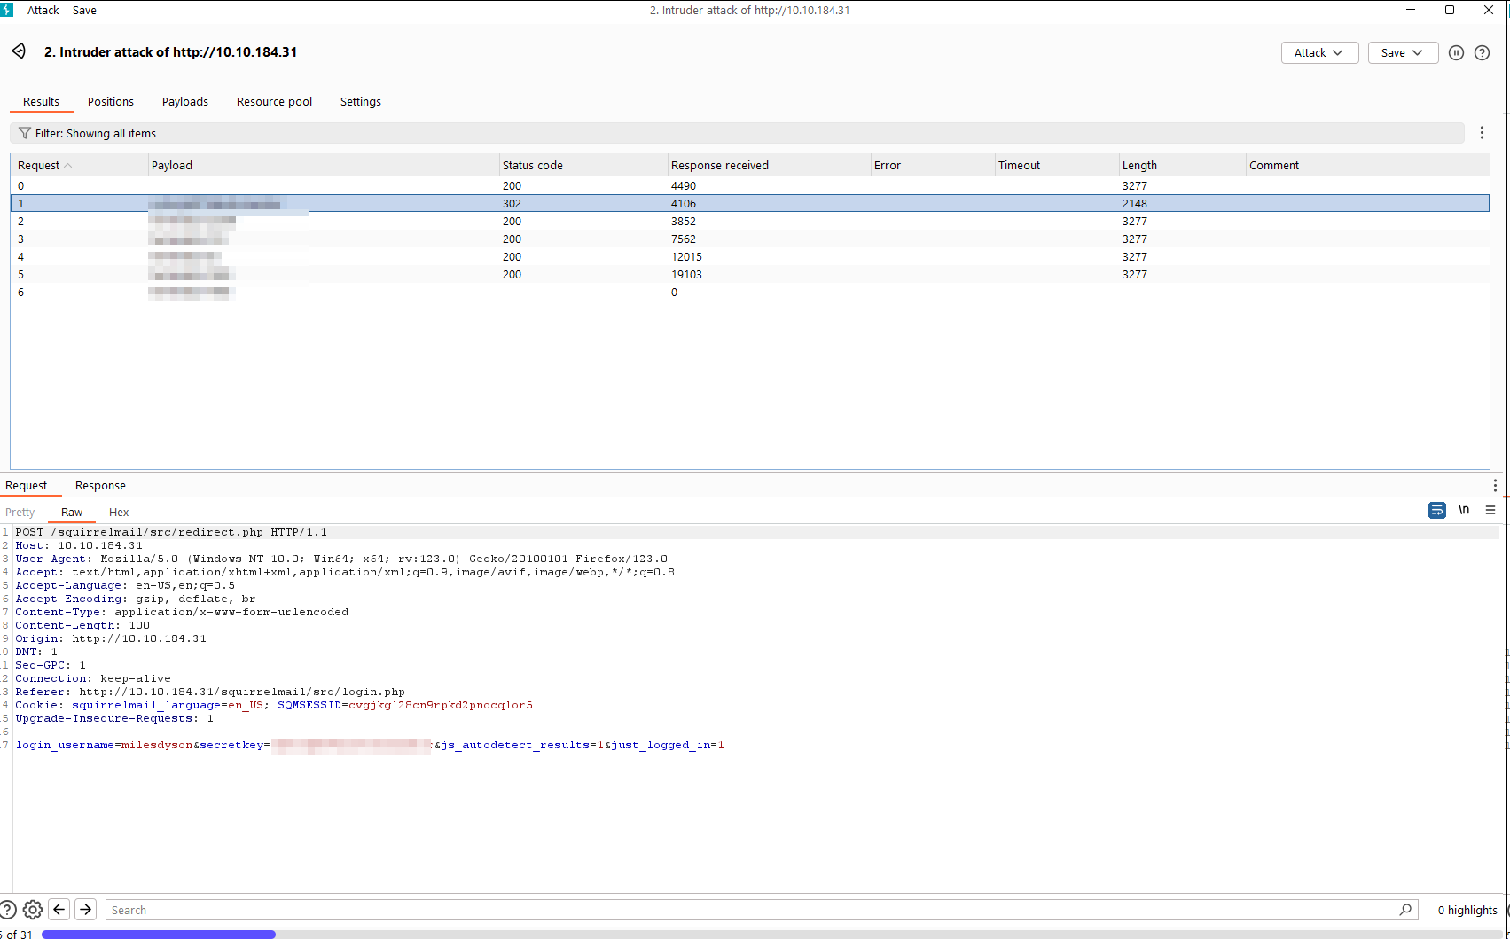Viewport: 1510px width, 939px height.
Task: Select result row 4 with response 12015
Action: point(750,257)
